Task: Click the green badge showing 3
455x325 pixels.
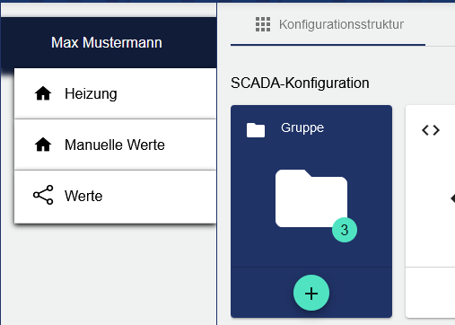Action: click(345, 230)
